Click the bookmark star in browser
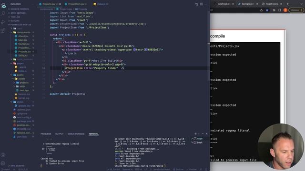Viewport: 305px width, 171px height. click(x=267, y=10)
